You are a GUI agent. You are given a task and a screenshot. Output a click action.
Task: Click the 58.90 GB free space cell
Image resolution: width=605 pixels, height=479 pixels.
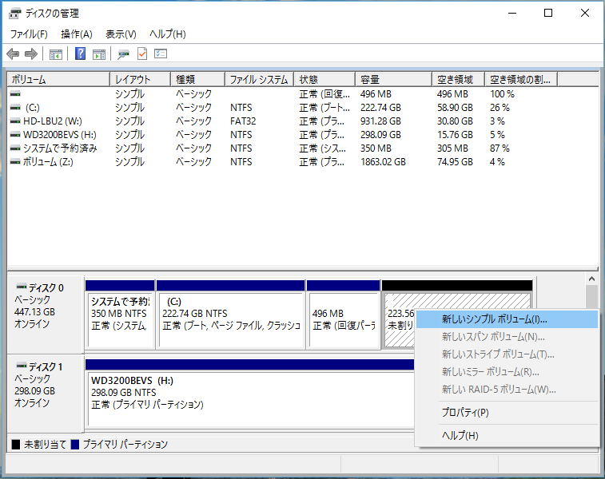(x=455, y=108)
